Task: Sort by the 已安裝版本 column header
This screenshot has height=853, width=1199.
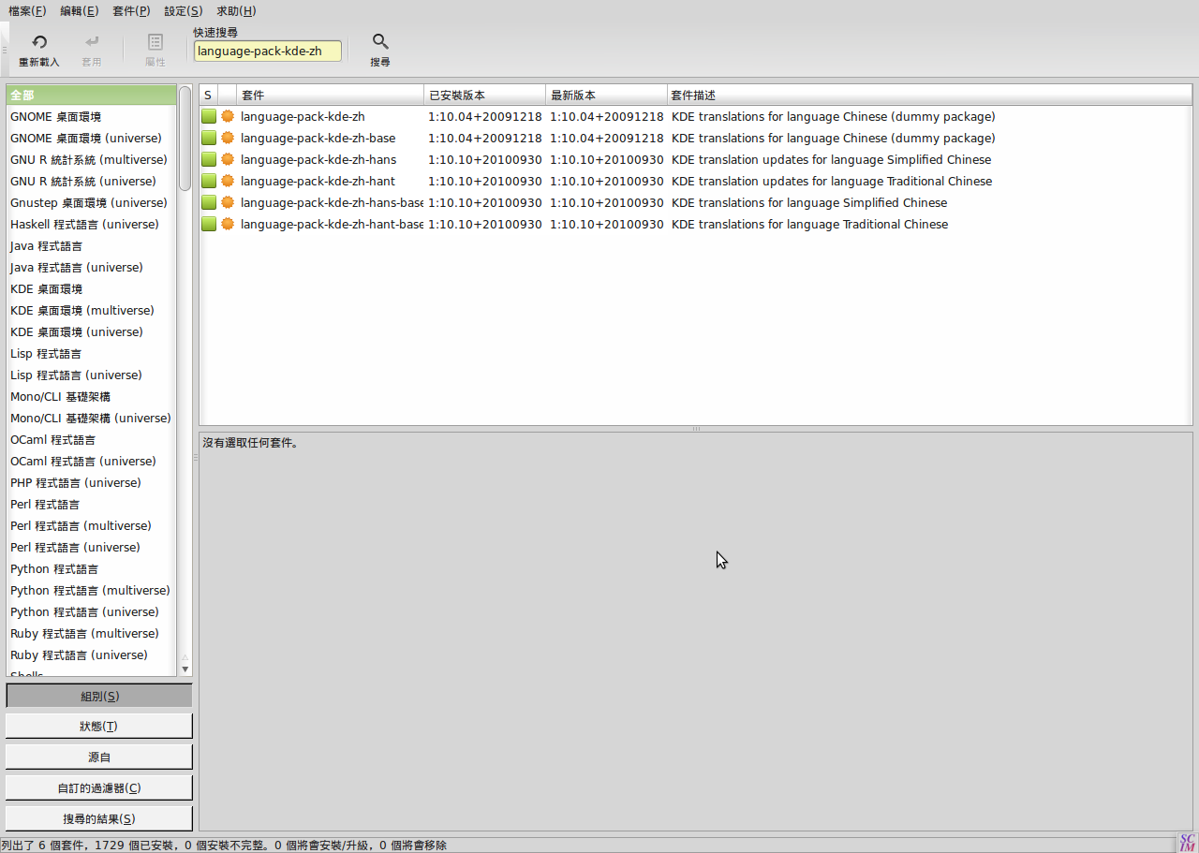Action: pos(484,96)
